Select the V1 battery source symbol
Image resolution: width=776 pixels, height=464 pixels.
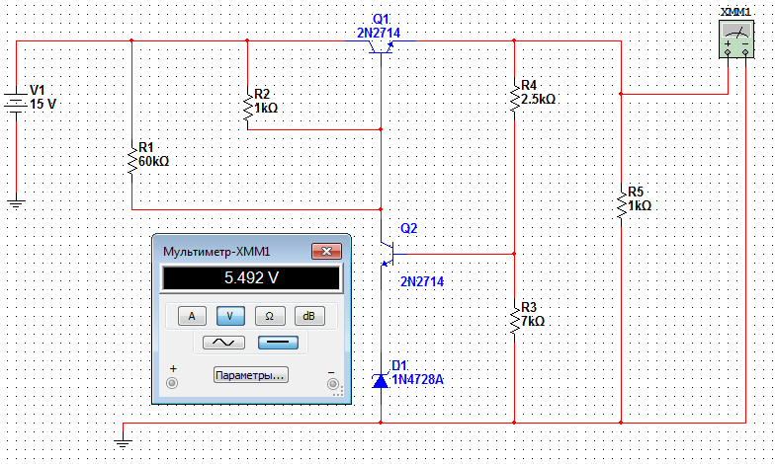coord(17,104)
